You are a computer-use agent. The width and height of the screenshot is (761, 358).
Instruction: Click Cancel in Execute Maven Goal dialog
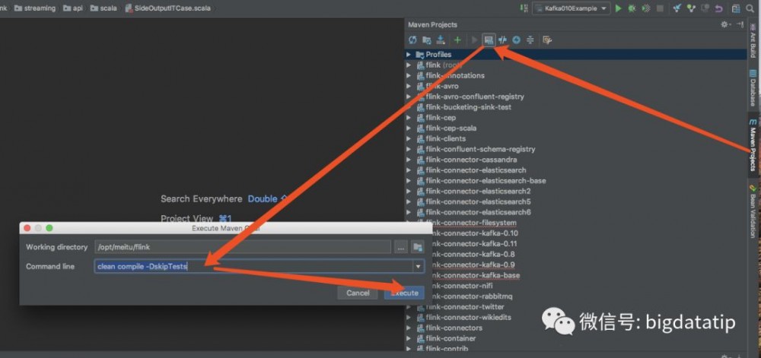tap(358, 293)
